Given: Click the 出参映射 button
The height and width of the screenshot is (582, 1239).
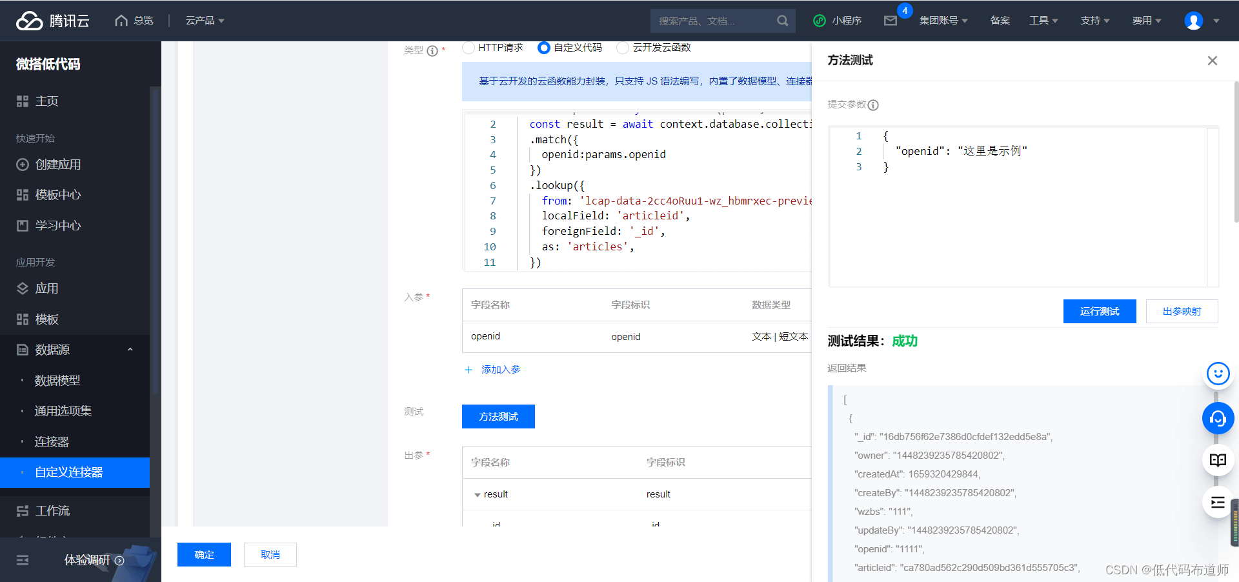Looking at the screenshot, I should (1182, 312).
